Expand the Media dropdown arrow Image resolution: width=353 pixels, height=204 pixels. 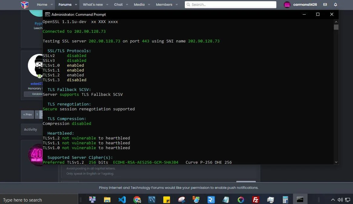[x=149, y=5]
